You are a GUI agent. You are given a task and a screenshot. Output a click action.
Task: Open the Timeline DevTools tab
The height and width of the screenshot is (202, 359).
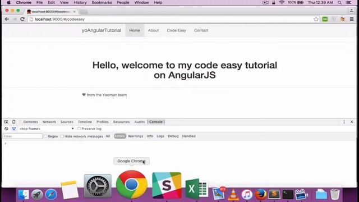[x=85, y=122]
